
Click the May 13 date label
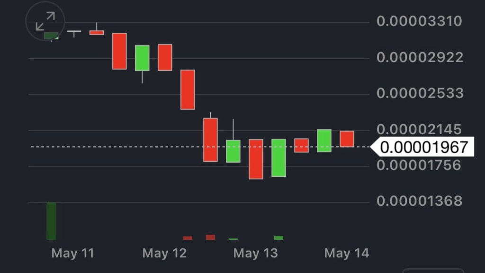click(x=255, y=253)
